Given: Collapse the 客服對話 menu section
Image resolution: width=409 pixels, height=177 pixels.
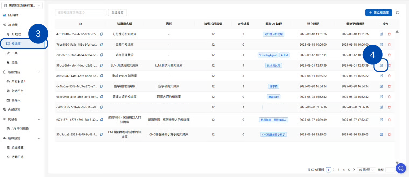Looking at the screenshot, I should [x=39, y=72].
